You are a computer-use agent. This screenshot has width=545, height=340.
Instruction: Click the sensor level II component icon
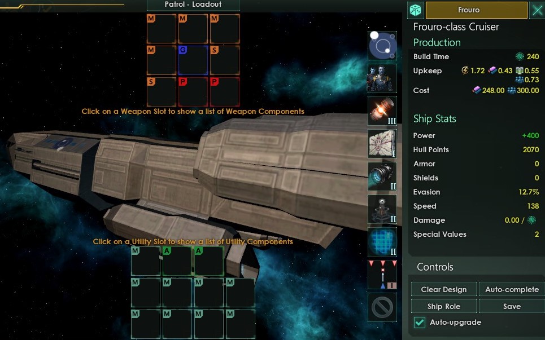click(382, 209)
